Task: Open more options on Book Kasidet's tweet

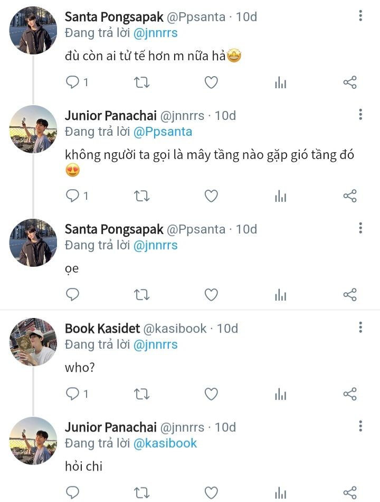Action: (360, 328)
